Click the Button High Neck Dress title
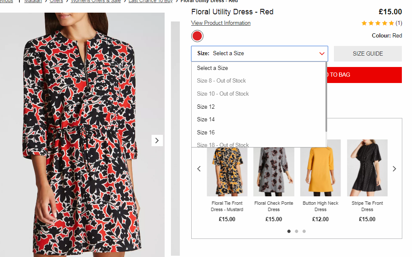Image resolution: width=412 pixels, height=257 pixels. click(x=320, y=206)
